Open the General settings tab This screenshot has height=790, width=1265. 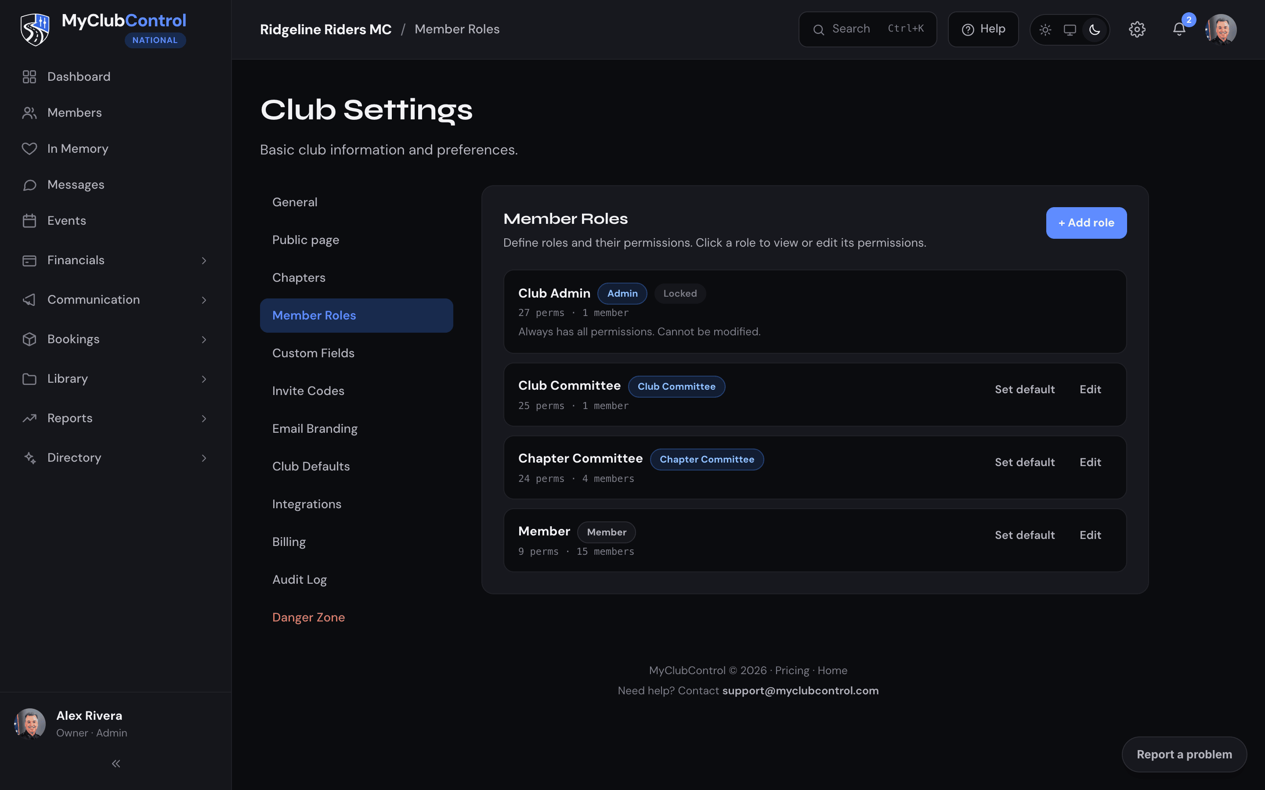tap(357, 202)
